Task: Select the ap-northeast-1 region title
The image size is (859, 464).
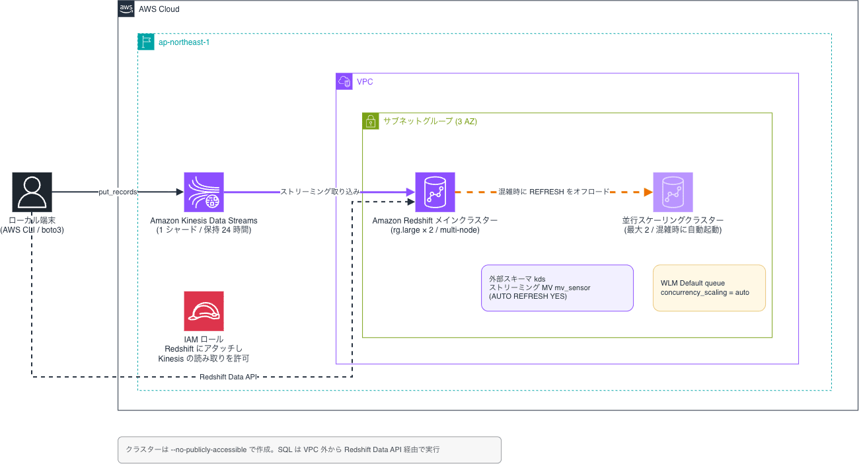Action: 184,42
